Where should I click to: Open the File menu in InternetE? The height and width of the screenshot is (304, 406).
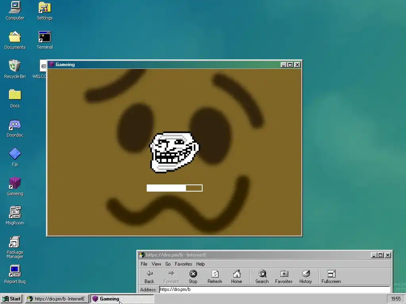(144, 264)
